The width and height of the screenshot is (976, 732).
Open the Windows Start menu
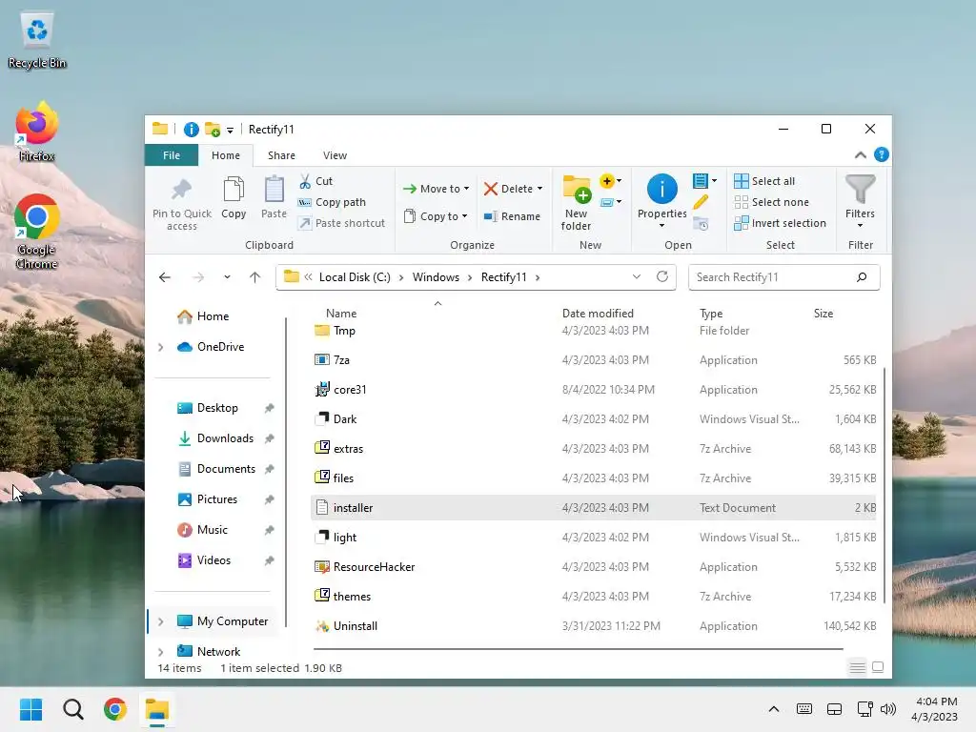click(x=30, y=709)
